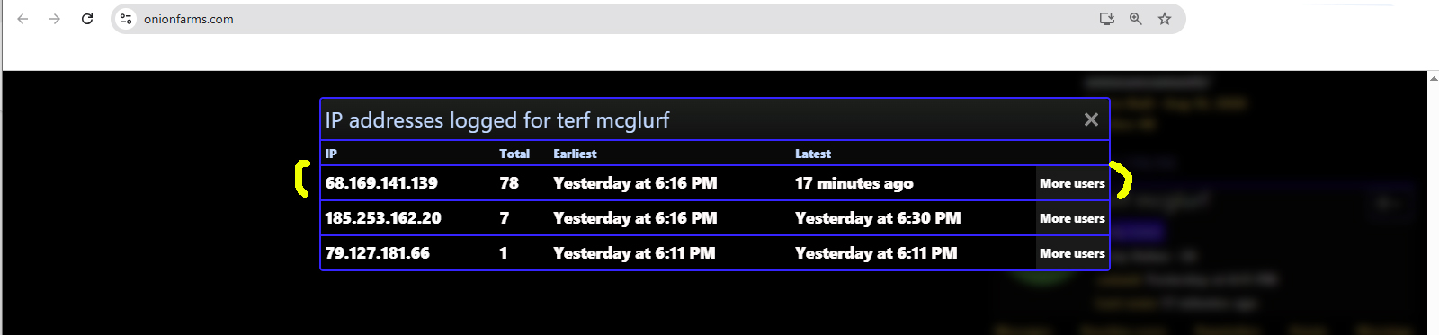Viewport: 1439px width, 335px height.
Task: Reload the page with the refresh icon
Action: (x=87, y=19)
